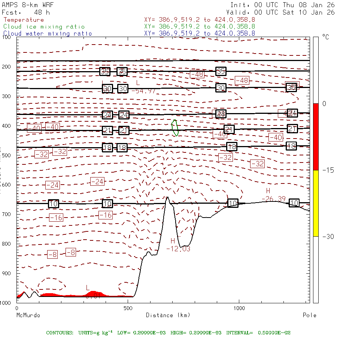Click the "LOW= 0.20000E-03" footer value
The width and height of the screenshot is (337, 337).
tap(142, 333)
